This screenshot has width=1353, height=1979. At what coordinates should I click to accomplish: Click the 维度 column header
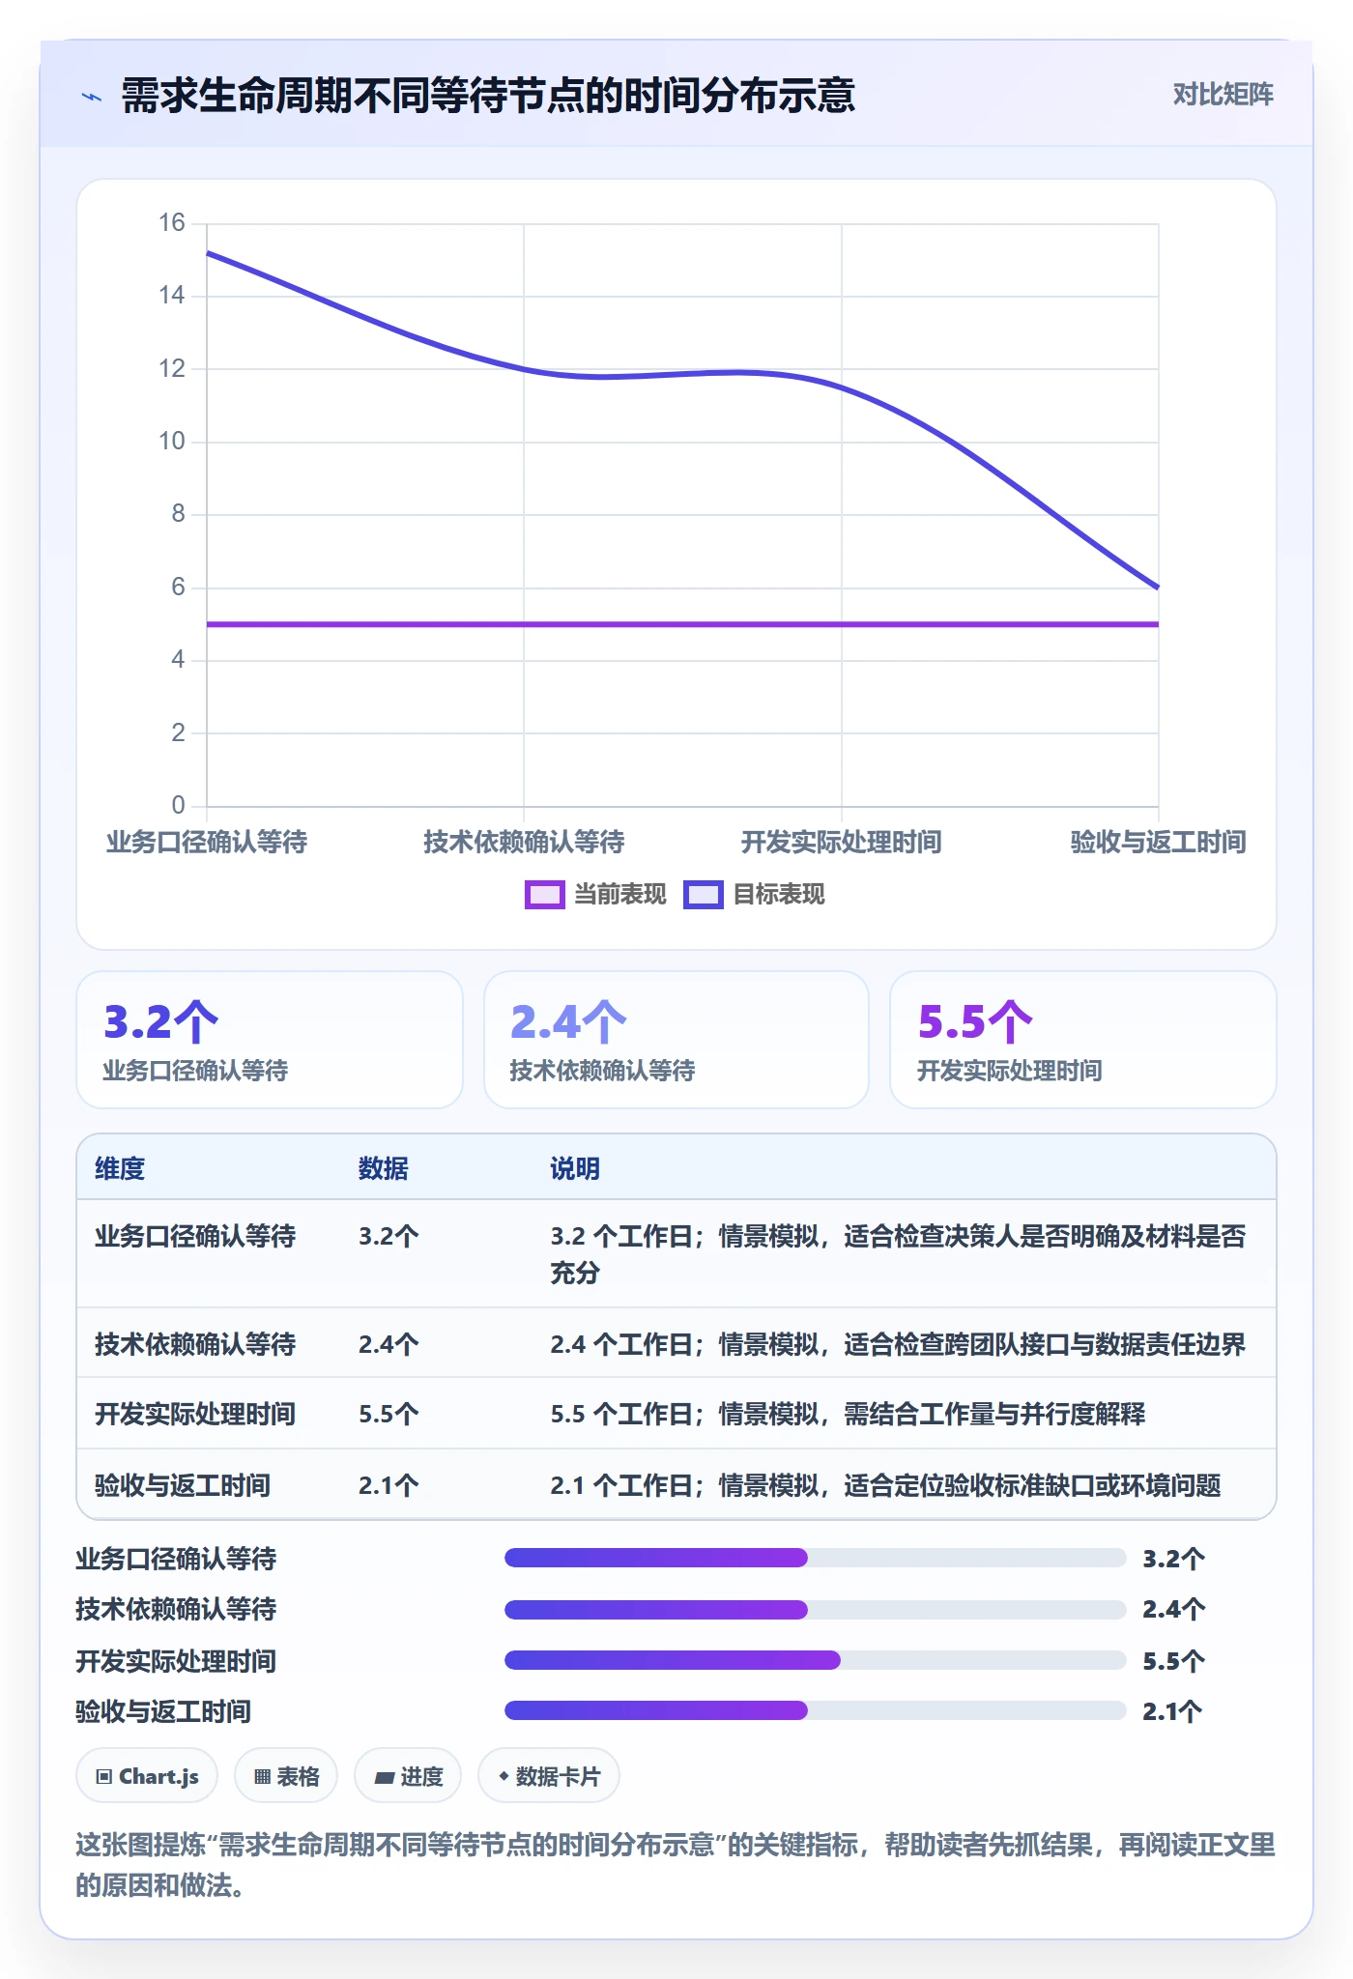(x=120, y=1168)
